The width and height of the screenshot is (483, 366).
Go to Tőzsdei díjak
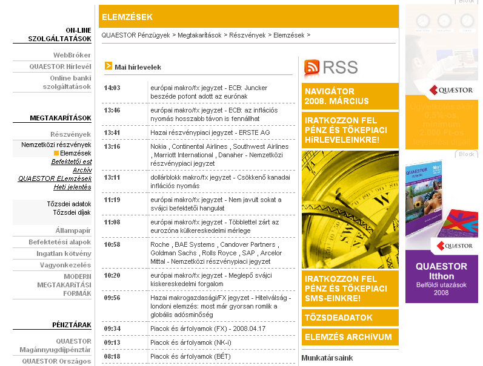pyautogui.click(x=72, y=212)
